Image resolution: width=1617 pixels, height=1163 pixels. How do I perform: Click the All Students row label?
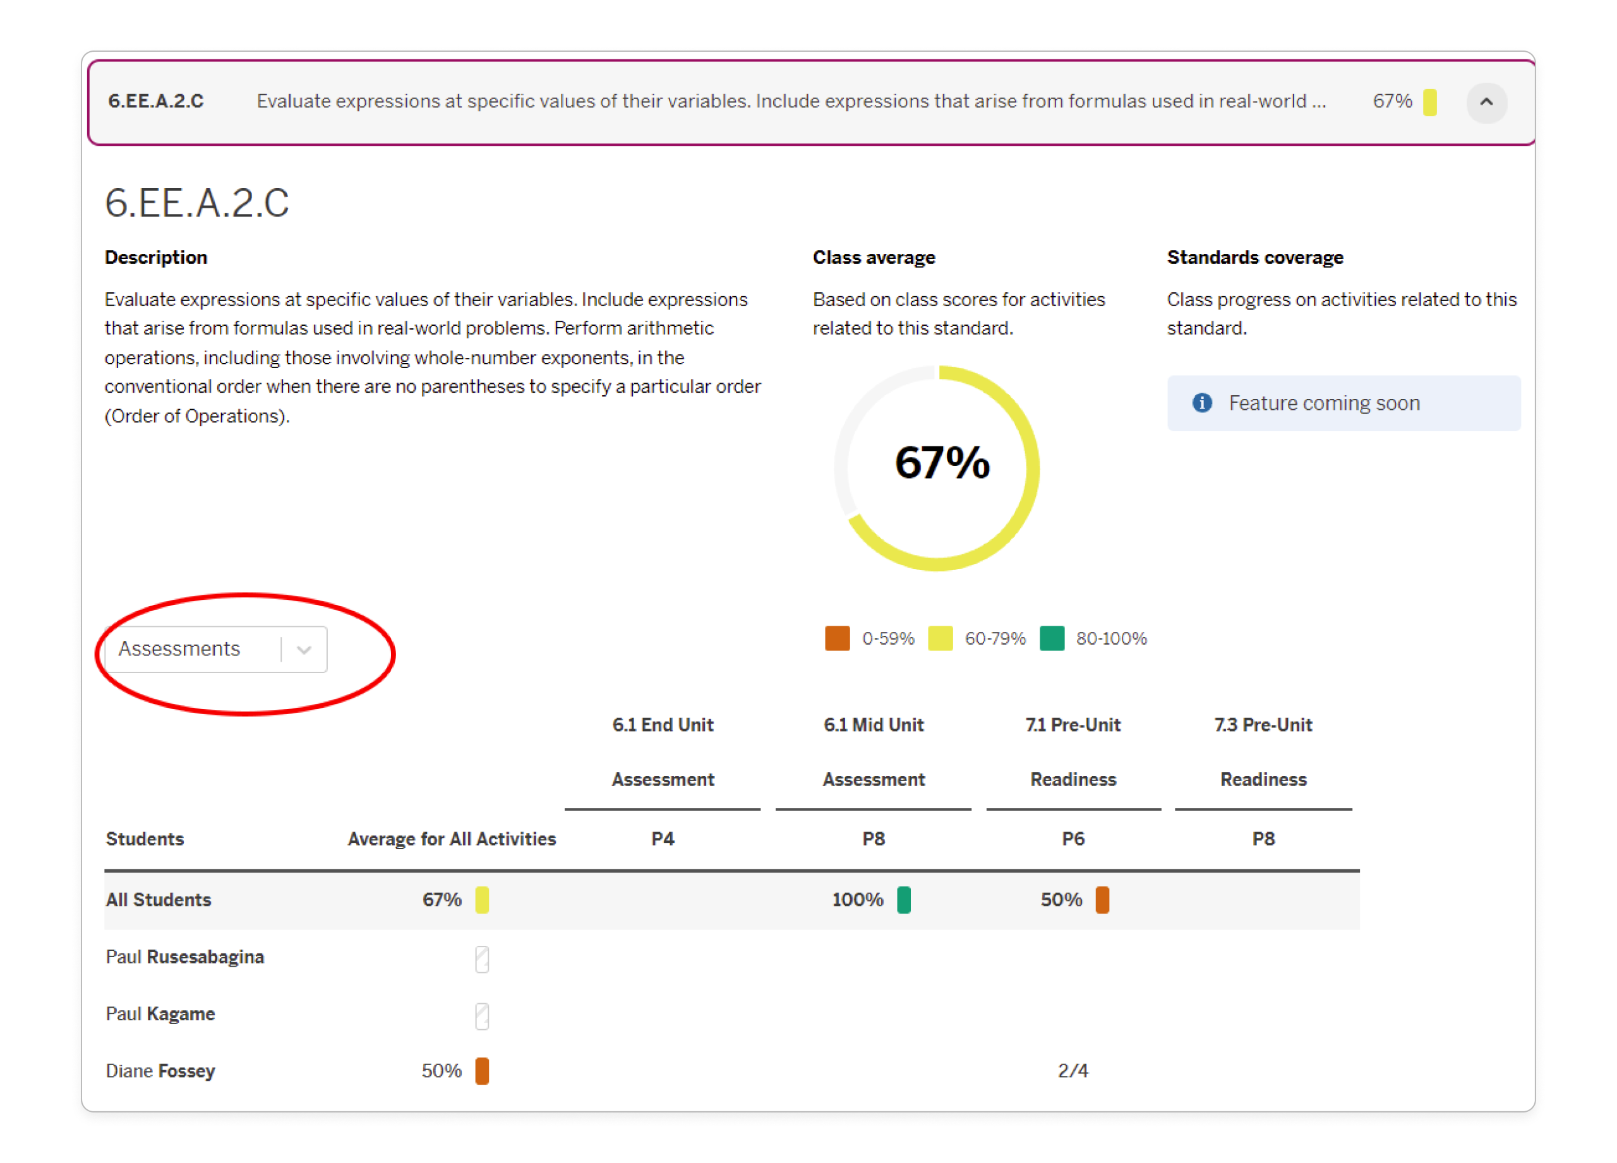(159, 899)
